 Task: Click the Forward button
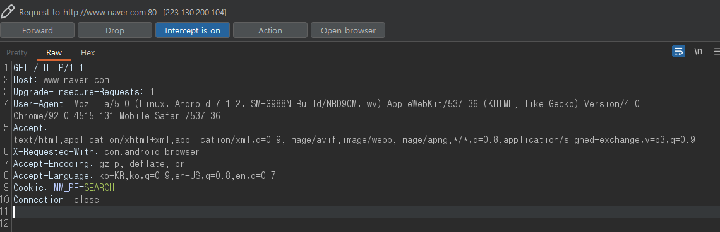pos(37,30)
